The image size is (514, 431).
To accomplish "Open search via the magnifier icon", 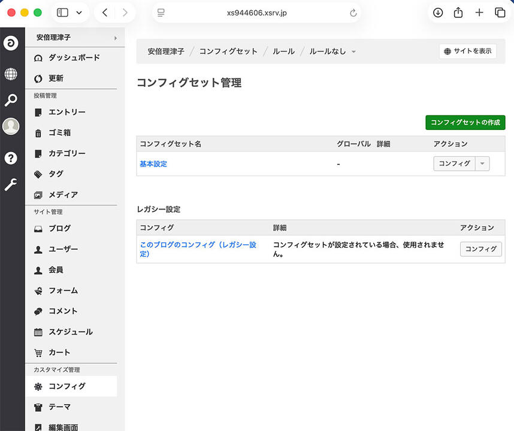I will coord(12,99).
